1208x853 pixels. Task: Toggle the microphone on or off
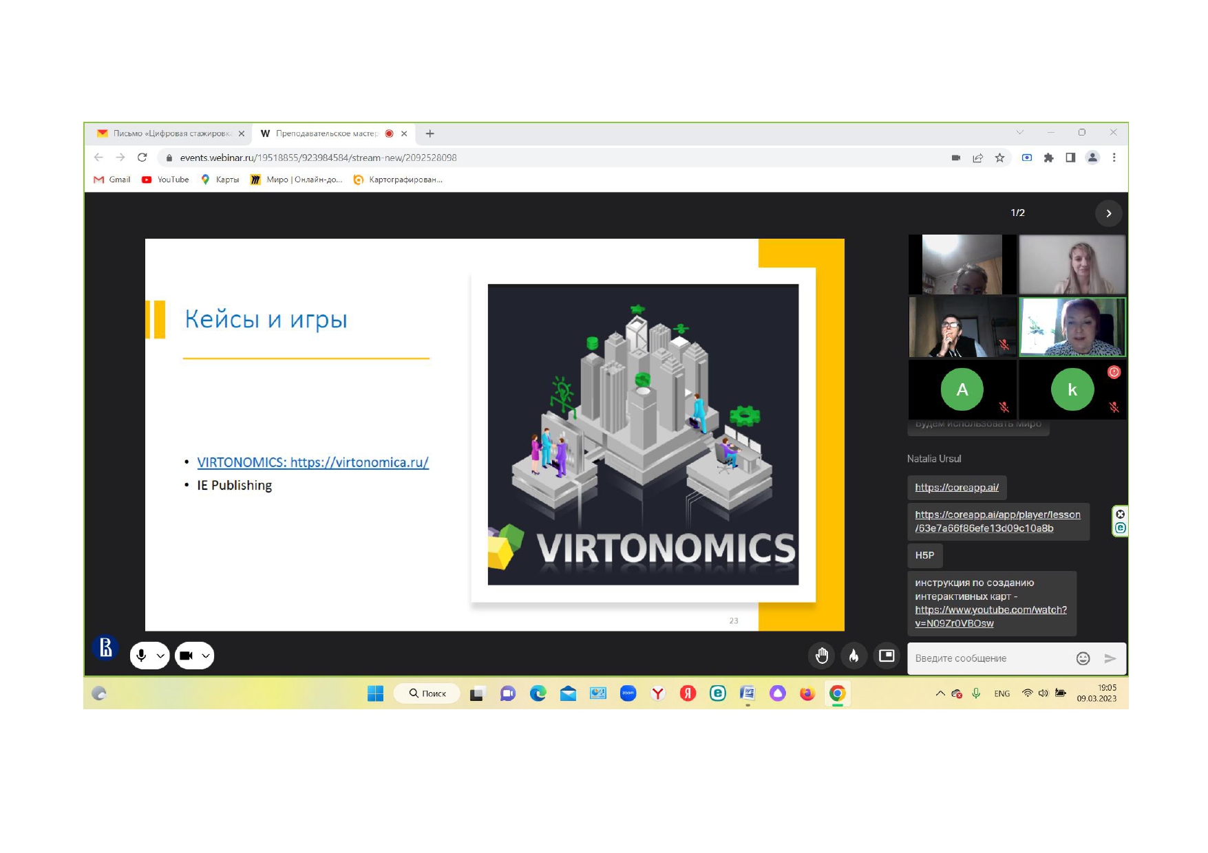coord(141,656)
